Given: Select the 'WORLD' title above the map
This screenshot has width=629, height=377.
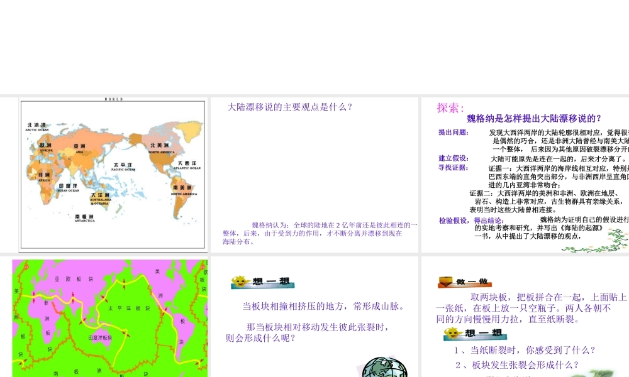Looking at the screenshot, I should pyautogui.click(x=114, y=99).
